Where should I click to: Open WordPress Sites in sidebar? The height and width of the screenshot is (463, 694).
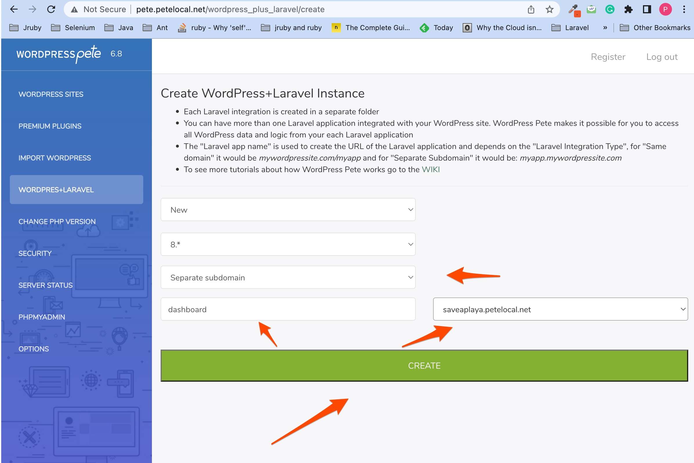pos(51,94)
